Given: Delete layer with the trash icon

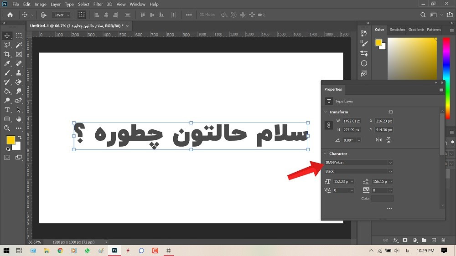Looking at the screenshot, I should (x=443, y=240).
